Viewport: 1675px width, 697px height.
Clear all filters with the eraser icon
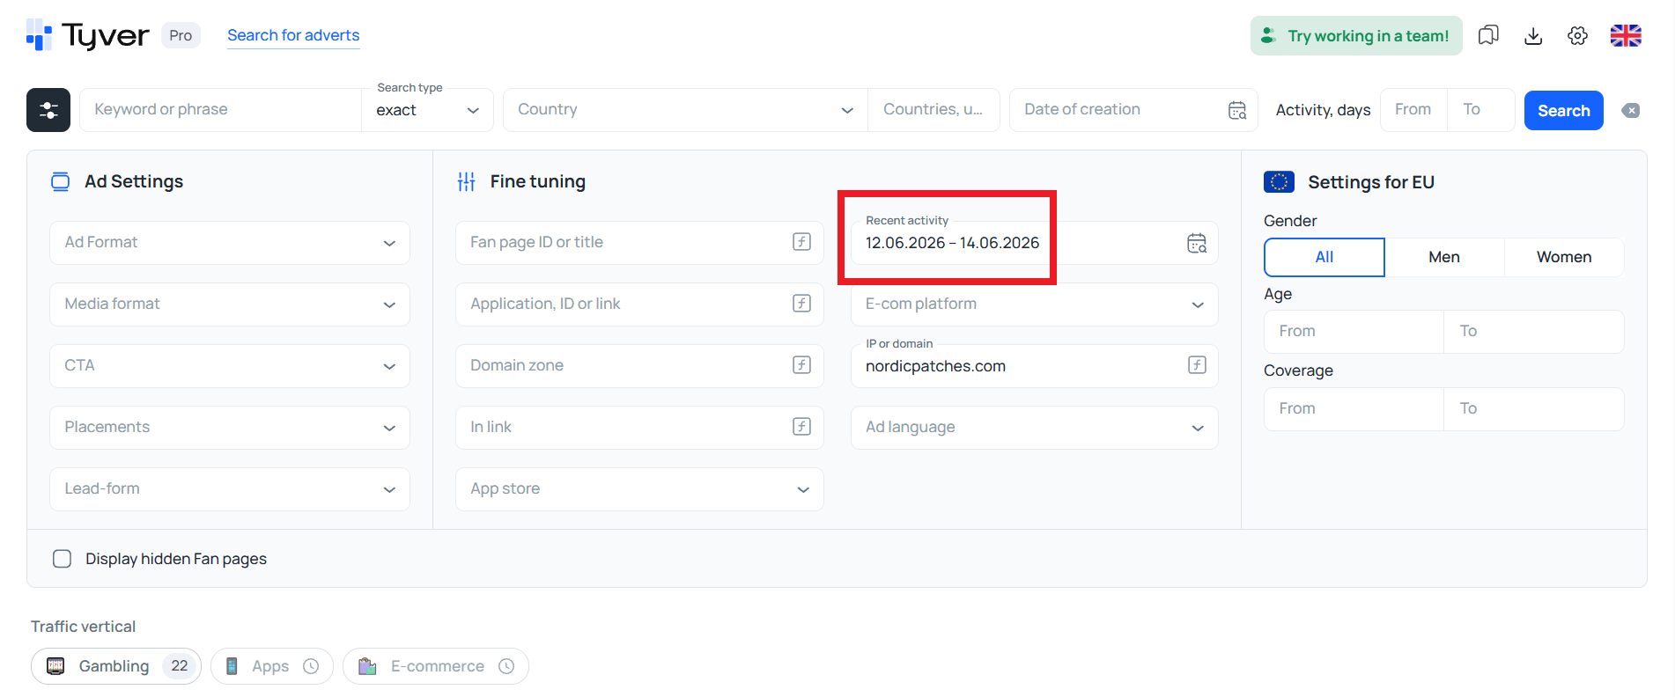1631,110
